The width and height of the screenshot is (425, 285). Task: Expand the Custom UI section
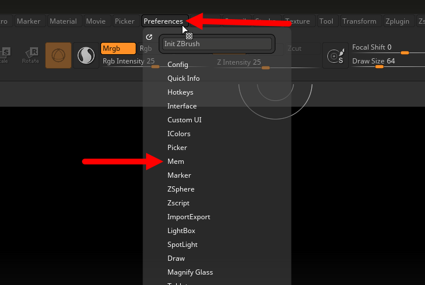(184, 120)
